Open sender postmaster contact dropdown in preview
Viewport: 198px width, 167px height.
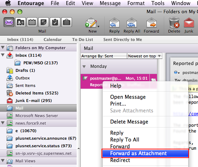tap(177, 73)
